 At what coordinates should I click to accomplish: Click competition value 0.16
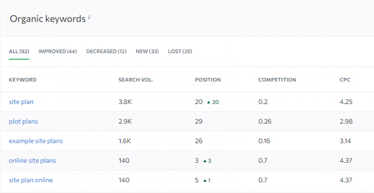pos(264,141)
